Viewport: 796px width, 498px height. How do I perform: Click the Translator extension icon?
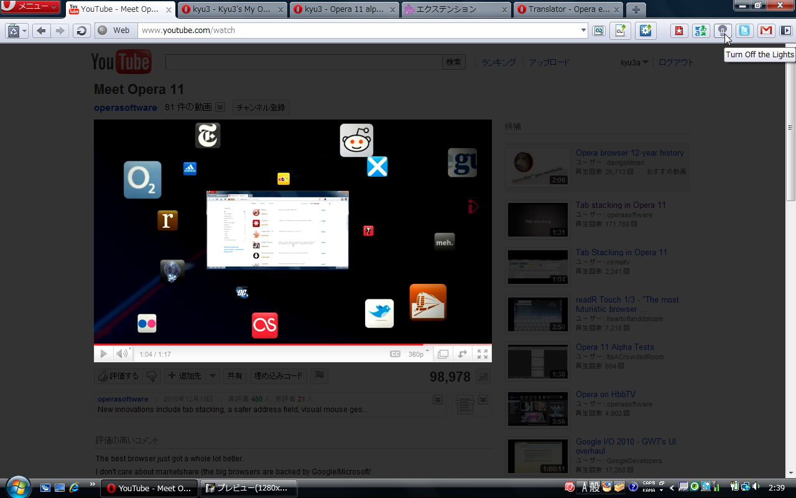pyautogui.click(x=701, y=30)
